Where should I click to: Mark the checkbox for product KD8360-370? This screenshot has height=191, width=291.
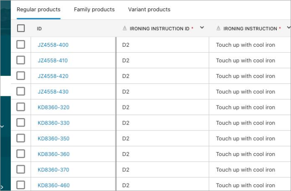(21, 169)
